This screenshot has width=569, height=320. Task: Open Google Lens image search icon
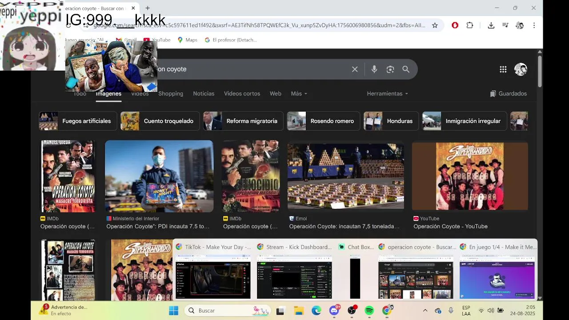(x=390, y=69)
